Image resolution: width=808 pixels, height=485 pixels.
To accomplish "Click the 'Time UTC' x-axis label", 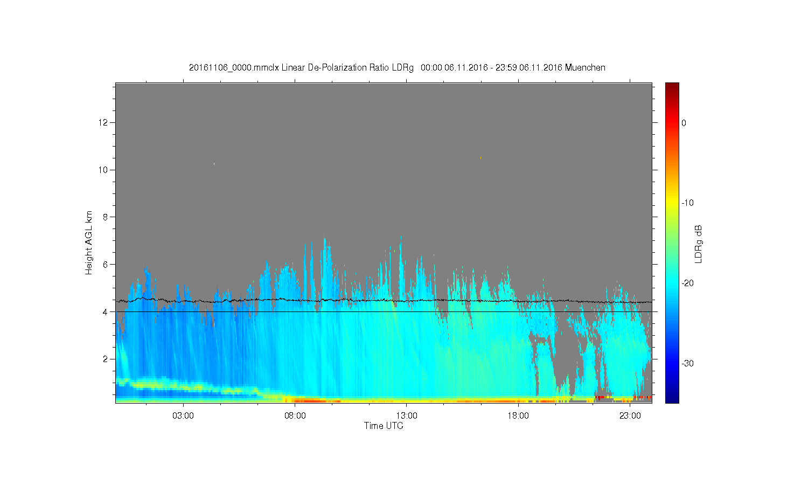I will (384, 426).
